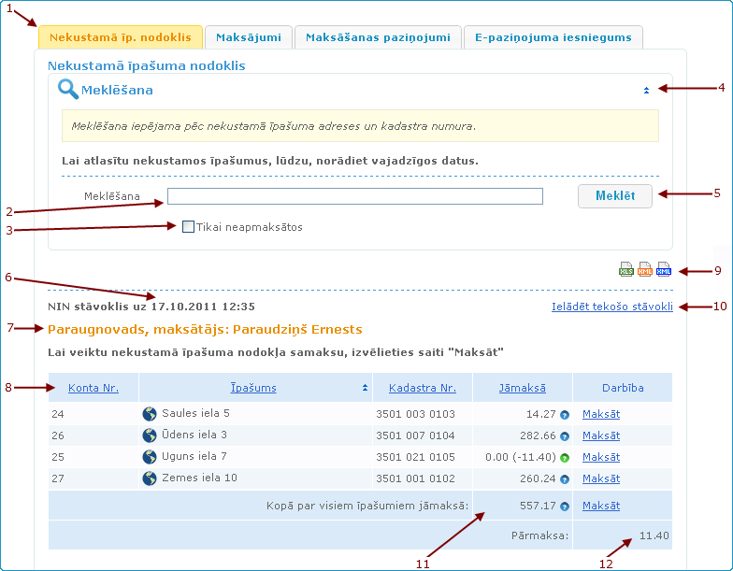Collapse the Meklēšana search panel
This screenshot has height=571, width=733.
click(646, 91)
